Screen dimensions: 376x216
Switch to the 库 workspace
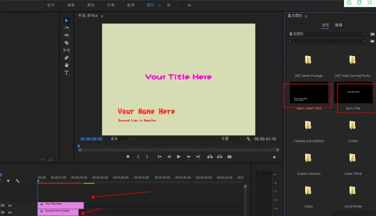(169, 5)
